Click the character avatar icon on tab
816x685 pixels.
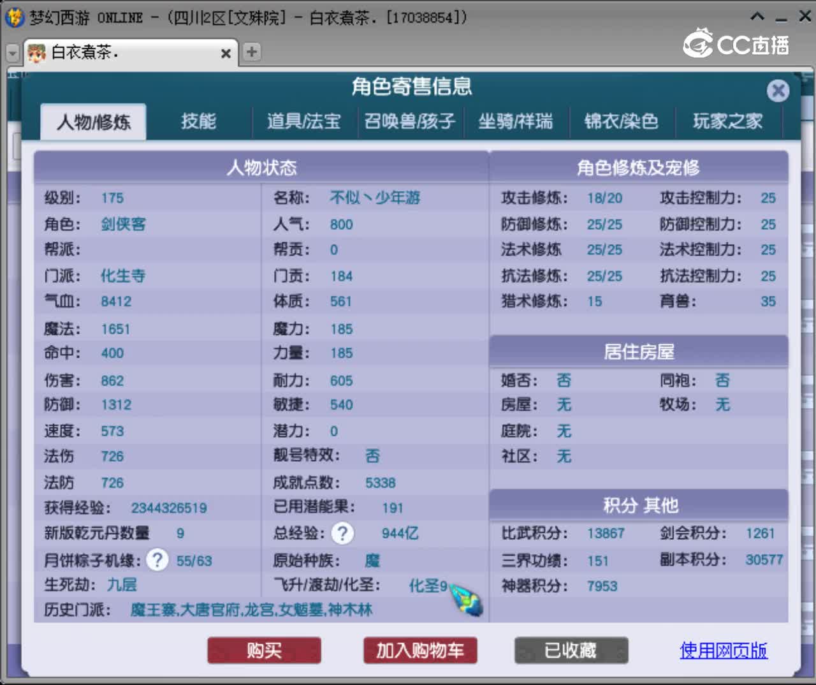click(x=37, y=53)
